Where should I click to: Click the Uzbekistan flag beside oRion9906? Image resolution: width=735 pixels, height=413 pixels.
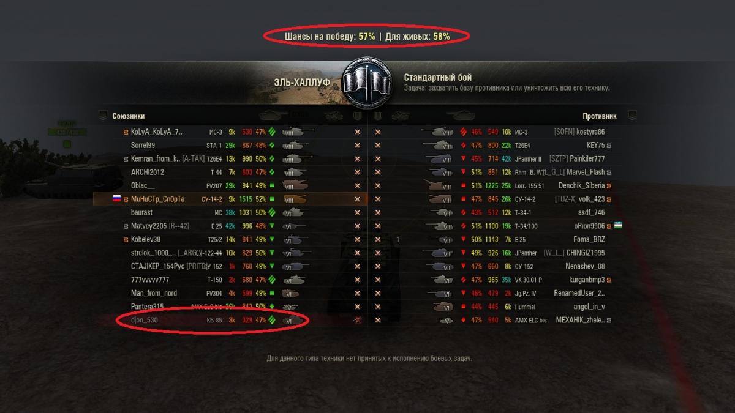coord(619,226)
